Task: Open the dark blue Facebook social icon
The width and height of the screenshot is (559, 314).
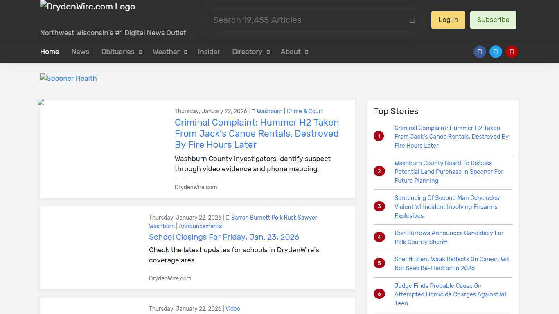Action: pos(480,52)
